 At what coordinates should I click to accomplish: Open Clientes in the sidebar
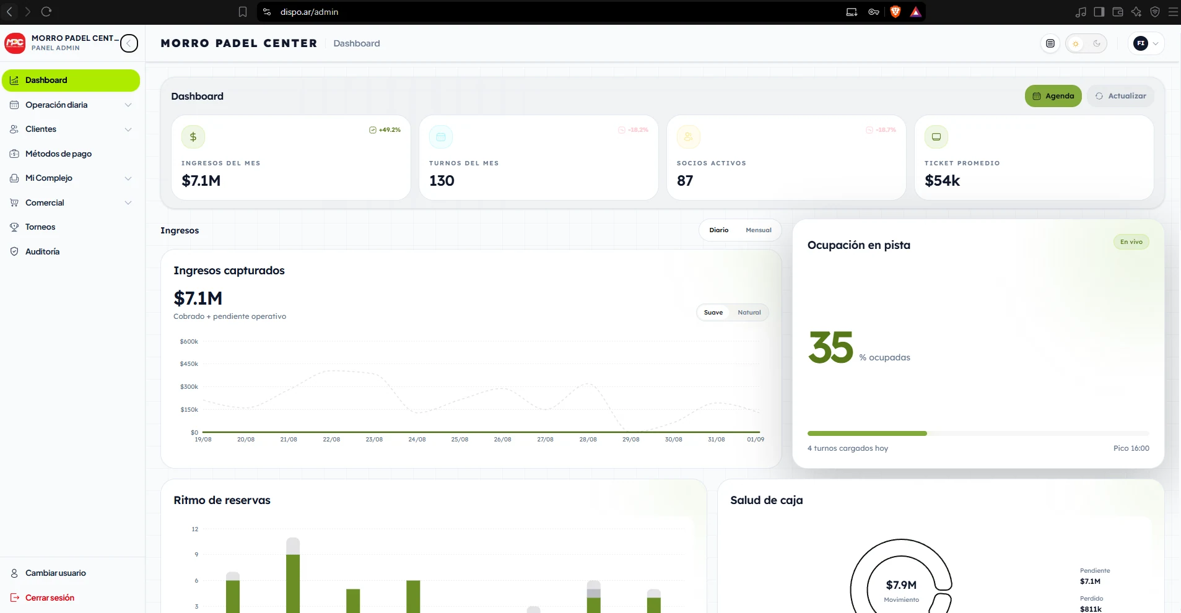71,129
